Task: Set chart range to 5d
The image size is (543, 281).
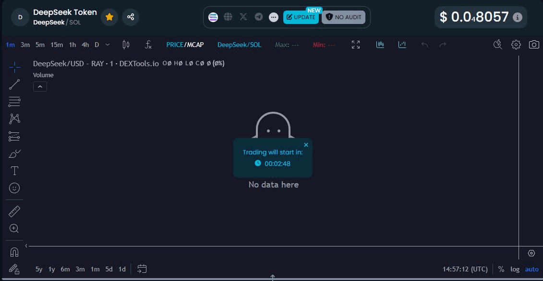Action: 109,269
